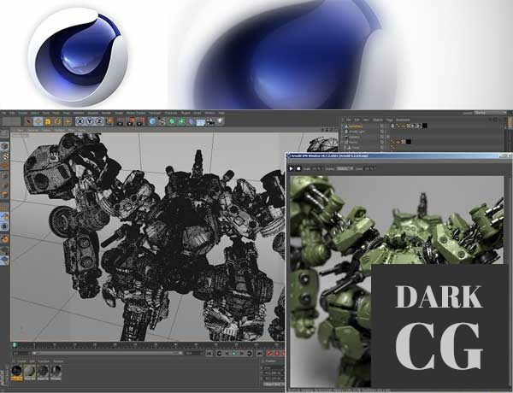This screenshot has width=513, height=393.
Task: Open the Camera dropdown in Arnold IPR window
Action: [x=370, y=168]
